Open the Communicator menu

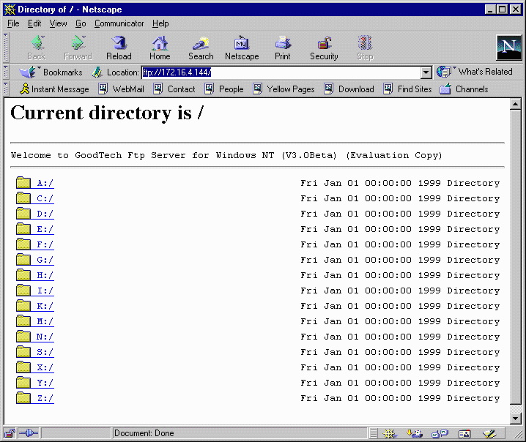tap(119, 23)
